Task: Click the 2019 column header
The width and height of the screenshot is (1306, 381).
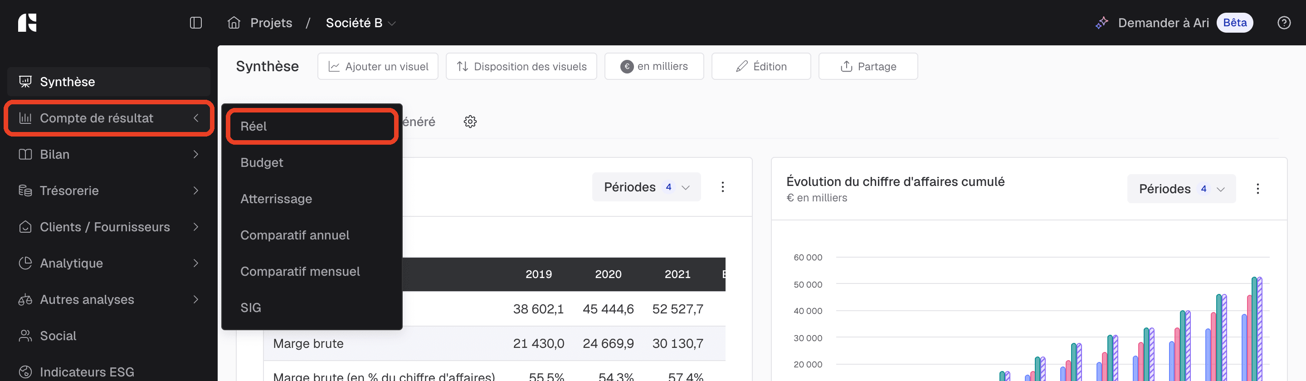Action: tap(538, 274)
